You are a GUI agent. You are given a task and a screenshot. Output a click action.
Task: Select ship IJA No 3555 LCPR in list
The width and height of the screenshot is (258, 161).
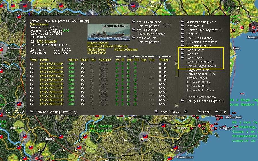click(x=52, y=80)
